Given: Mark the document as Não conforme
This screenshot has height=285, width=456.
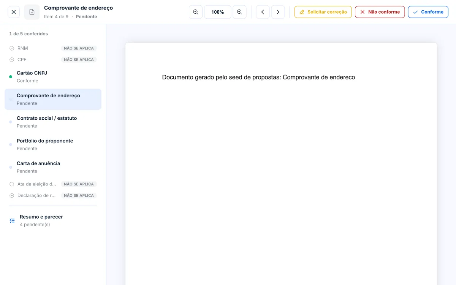Looking at the screenshot, I should (x=380, y=12).
